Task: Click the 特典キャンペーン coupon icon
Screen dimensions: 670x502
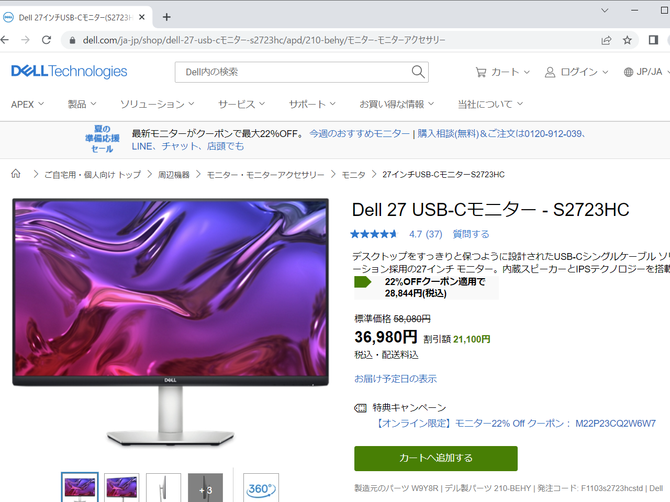Action: tap(360, 408)
